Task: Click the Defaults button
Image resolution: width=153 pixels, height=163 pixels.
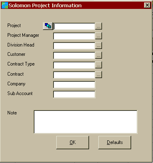Action: pos(115,142)
